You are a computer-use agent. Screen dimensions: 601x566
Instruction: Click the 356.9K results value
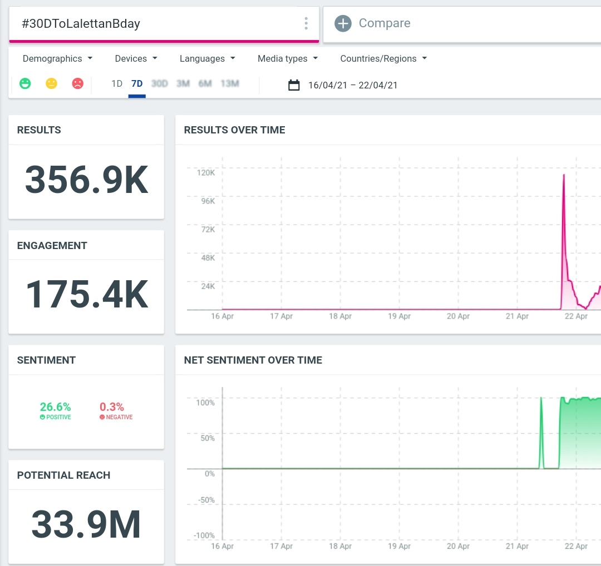click(87, 180)
